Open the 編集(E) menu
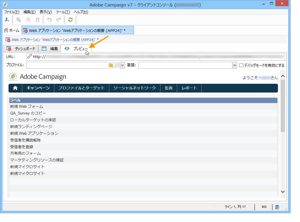This screenshot has width=300, height=222. click(29, 12)
